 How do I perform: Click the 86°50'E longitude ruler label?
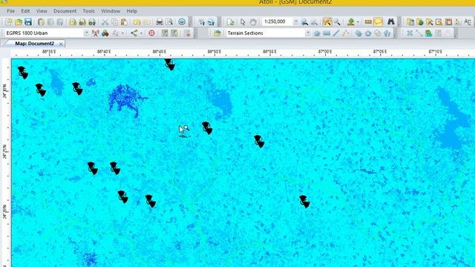pos(214,52)
